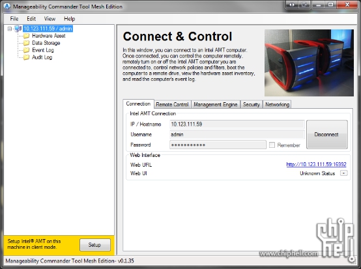This screenshot has height=269, width=361.
Task: Collapse the 10.123.111.59 tree node
Action: pyautogui.click(x=9, y=29)
